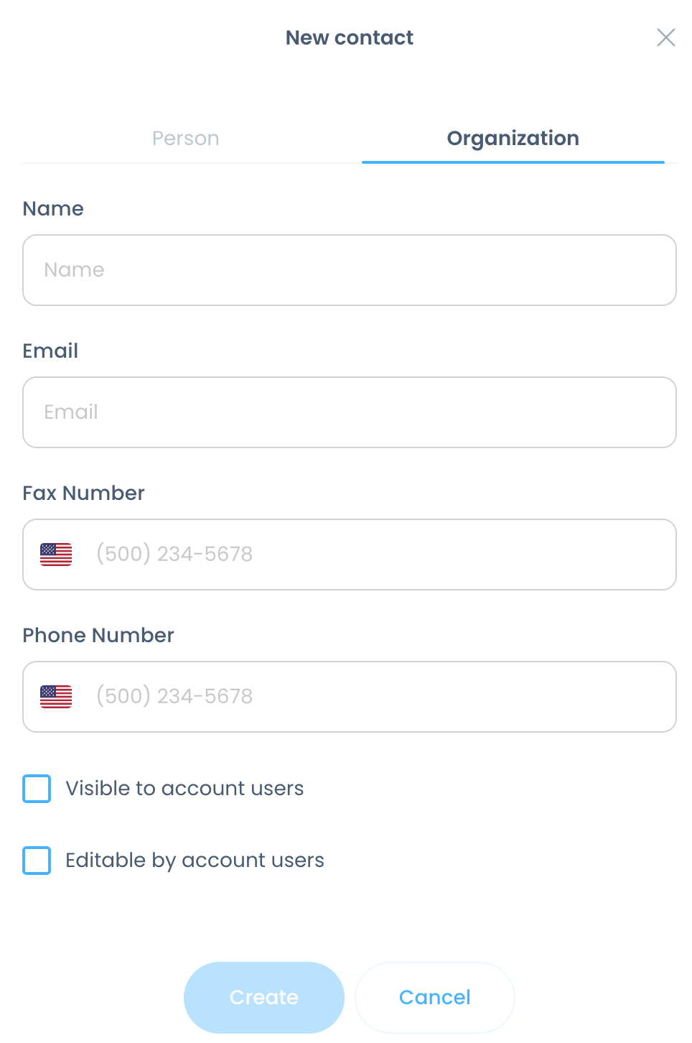692x1043 pixels.
Task: Enable the Visible to account users checkbox
Action: 37,789
